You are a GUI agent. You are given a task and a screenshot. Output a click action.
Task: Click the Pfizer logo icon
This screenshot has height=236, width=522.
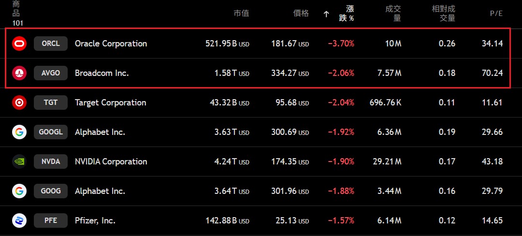19,221
